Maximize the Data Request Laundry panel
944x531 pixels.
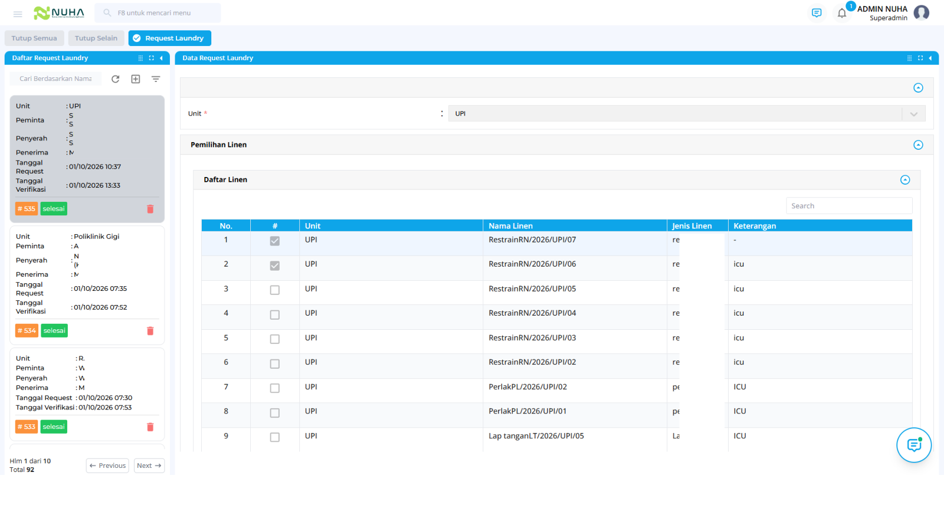[920, 58]
